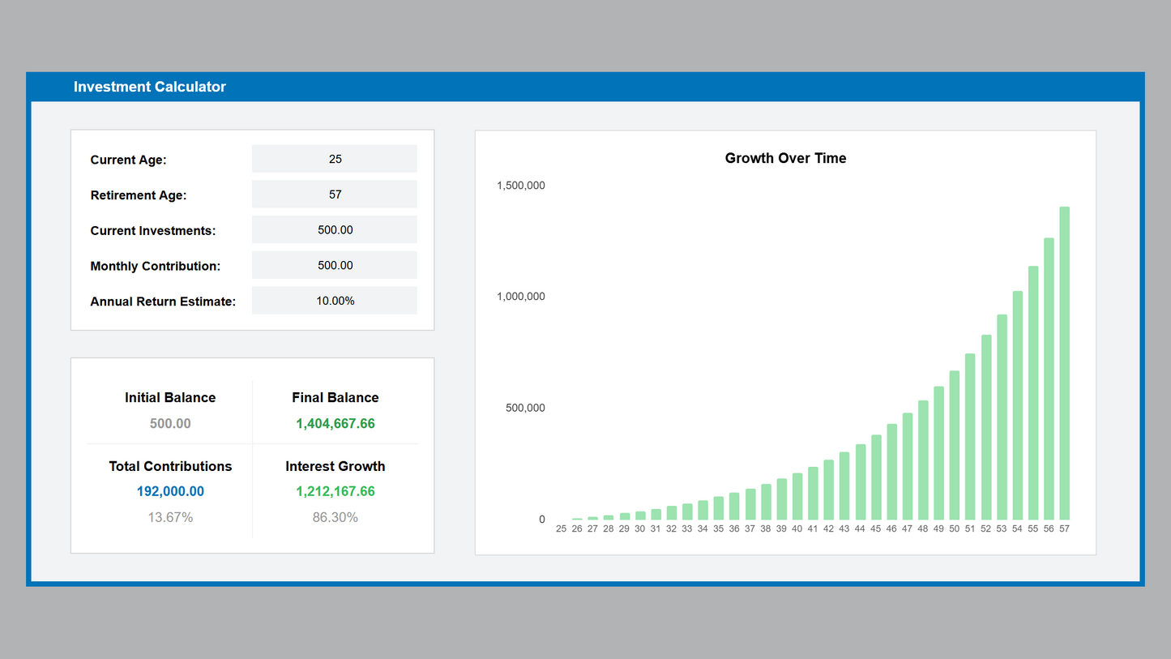This screenshot has height=659, width=1171.
Task: Select the Growth Over Time chart title
Action: click(x=785, y=158)
